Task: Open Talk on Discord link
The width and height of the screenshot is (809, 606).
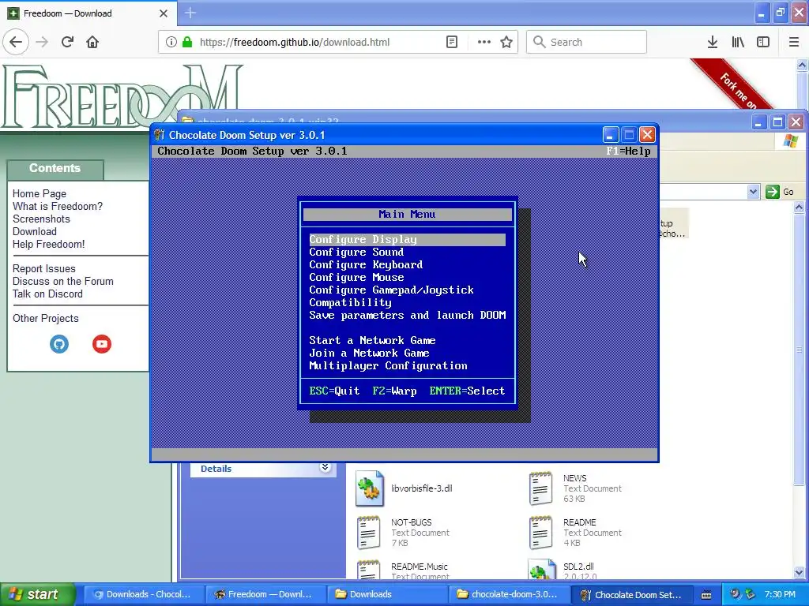Action: click(x=47, y=294)
